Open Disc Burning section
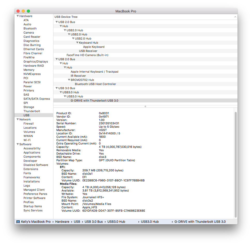 coord(32,45)
